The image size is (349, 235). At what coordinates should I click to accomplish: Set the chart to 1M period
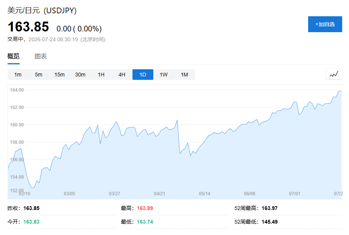(x=184, y=75)
